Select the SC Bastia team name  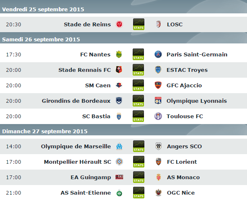tap(96, 117)
